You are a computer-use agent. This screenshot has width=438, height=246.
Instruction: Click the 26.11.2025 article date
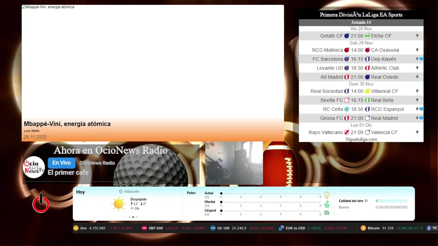35,137
